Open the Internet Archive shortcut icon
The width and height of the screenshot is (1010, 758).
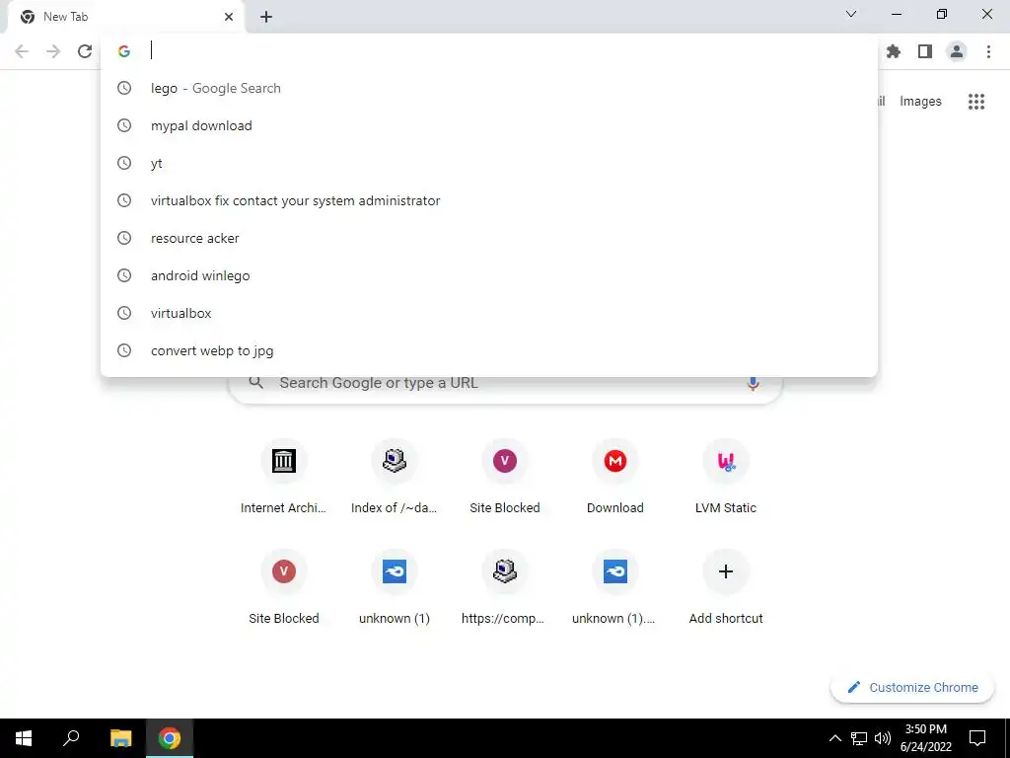pos(283,461)
